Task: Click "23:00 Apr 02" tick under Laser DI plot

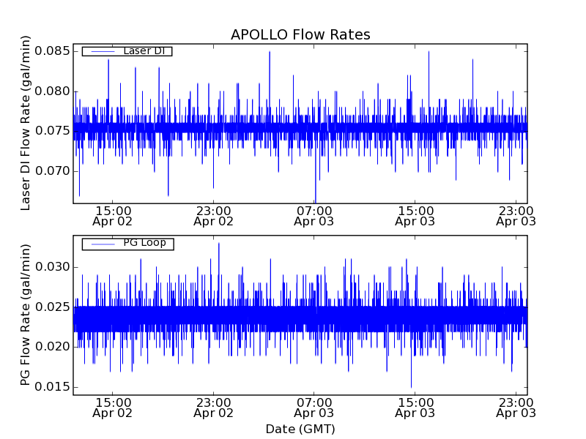Action: coord(213,216)
